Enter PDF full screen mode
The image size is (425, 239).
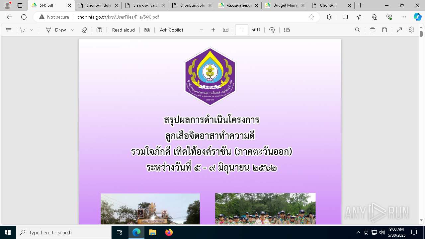click(x=399, y=30)
